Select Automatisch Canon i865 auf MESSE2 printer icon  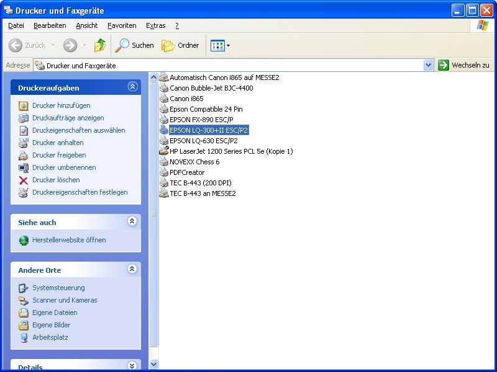(x=163, y=77)
